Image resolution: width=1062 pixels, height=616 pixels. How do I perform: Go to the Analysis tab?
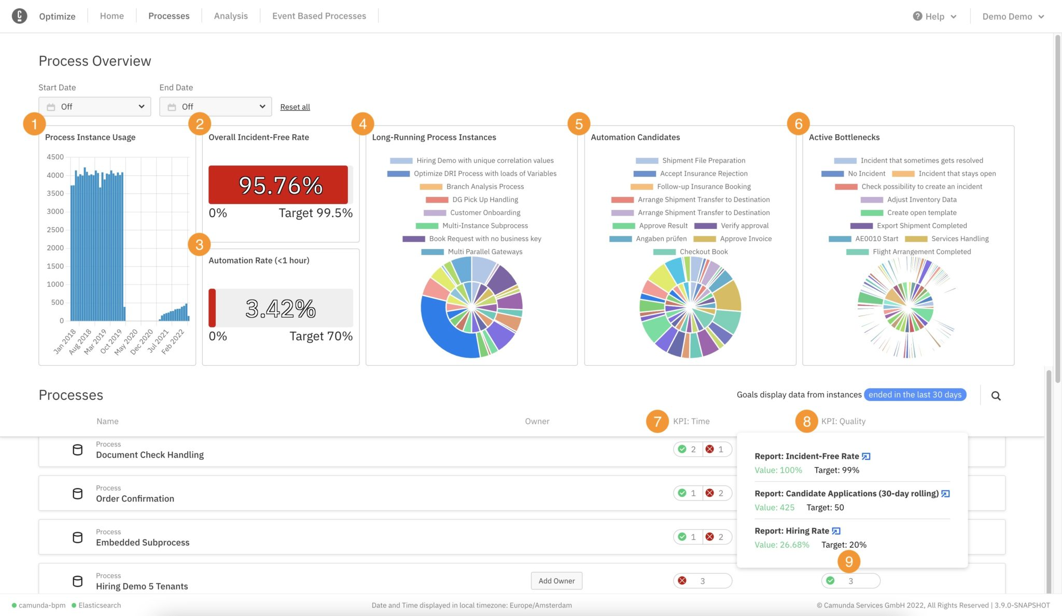coord(231,16)
